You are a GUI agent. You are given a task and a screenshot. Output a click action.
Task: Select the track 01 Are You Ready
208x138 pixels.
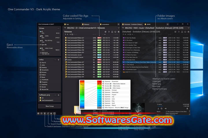156,38
